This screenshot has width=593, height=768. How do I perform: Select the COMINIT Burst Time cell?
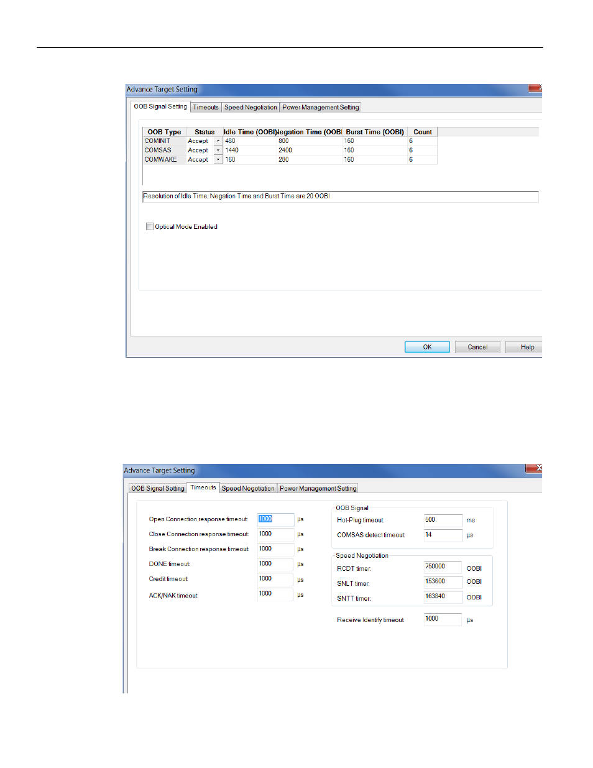(x=375, y=141)
